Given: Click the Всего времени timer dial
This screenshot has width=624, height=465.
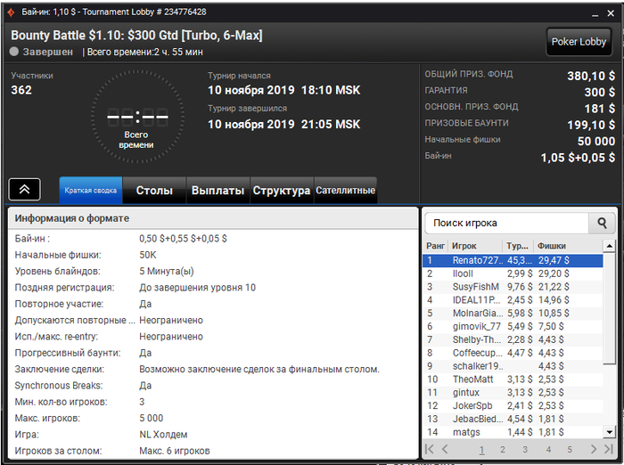Looking at the screenshot, I should click(137, 117).
